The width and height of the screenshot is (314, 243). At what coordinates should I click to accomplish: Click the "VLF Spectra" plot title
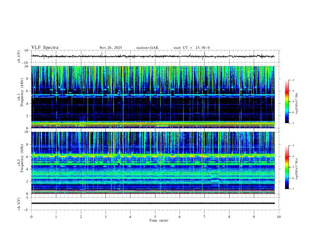point(45,48)
